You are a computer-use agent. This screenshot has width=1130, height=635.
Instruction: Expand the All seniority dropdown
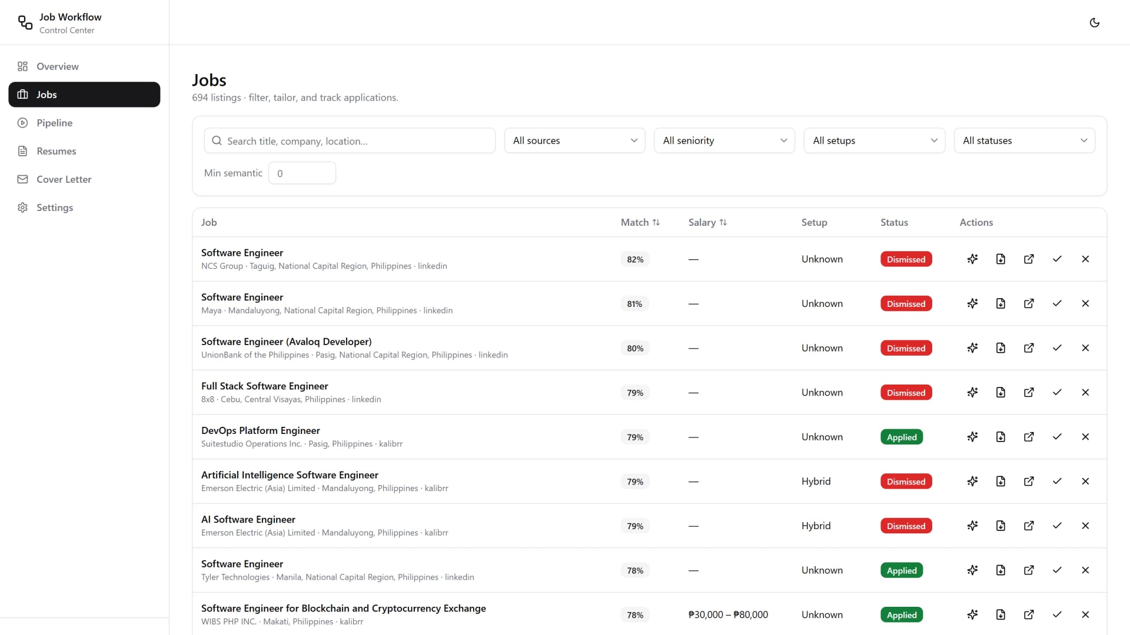click(724, 141)
